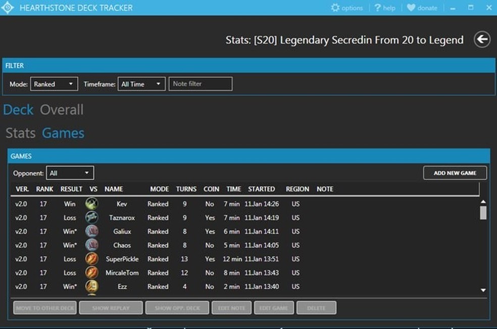
Task: Click the games list scrollbar down arrow
Action: [483, 290]
